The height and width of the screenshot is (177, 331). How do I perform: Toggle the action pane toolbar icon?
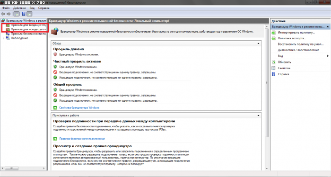(29, 14)
